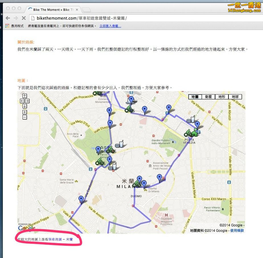Pan the map up with the arrow
Screen dimensions: 263x258
pos(25,96)
